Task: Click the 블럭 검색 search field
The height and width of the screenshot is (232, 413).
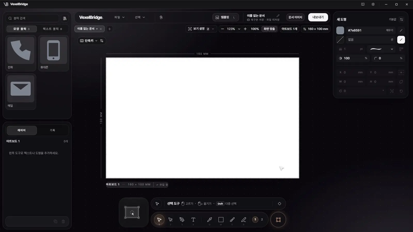Action: point(33,18)
